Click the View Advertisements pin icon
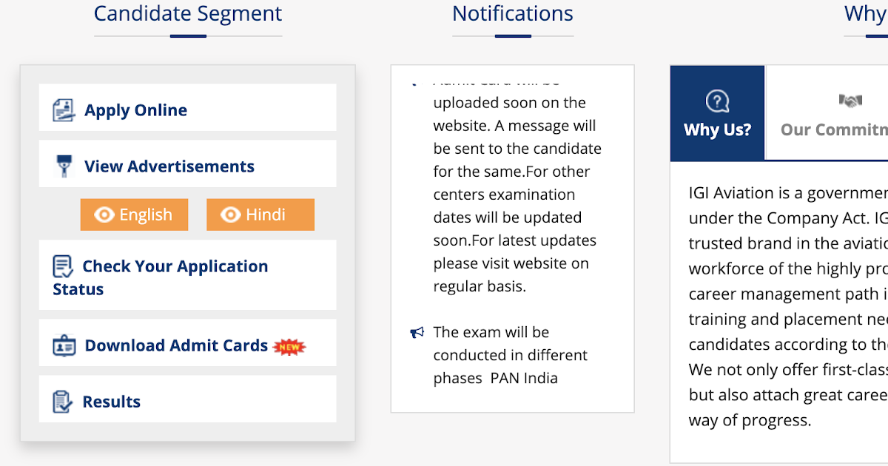 click(65, 166)
